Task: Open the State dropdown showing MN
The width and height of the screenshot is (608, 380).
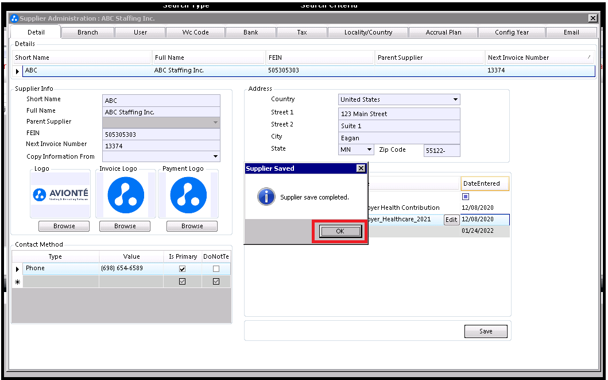Action: click(370, 149)
